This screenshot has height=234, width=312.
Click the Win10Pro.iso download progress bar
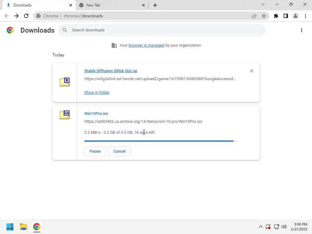coord(160,141)
